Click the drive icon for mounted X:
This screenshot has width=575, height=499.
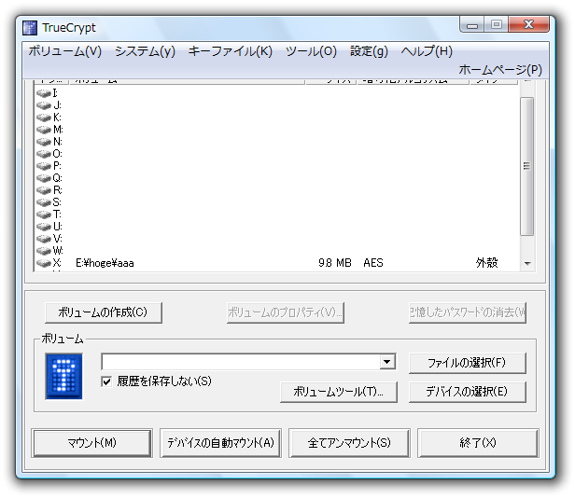[x=44, y=263]
